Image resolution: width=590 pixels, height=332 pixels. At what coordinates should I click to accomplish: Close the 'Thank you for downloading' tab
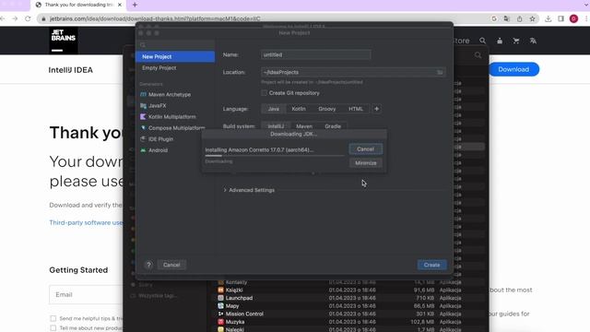coord(120,5)
